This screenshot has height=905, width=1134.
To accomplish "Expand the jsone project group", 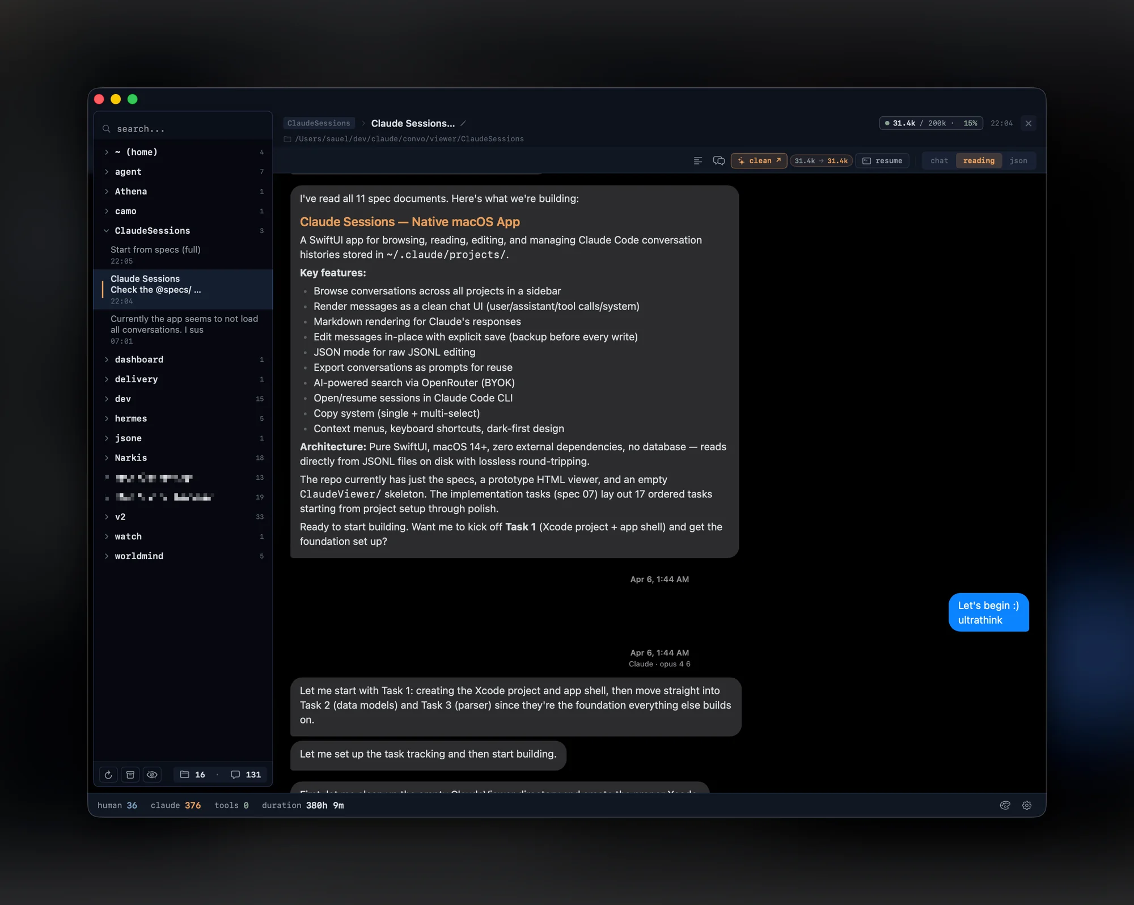I will point(183,438).
